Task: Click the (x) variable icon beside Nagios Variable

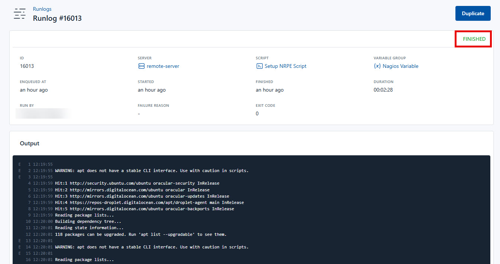Action: click(x=378, y=66)
